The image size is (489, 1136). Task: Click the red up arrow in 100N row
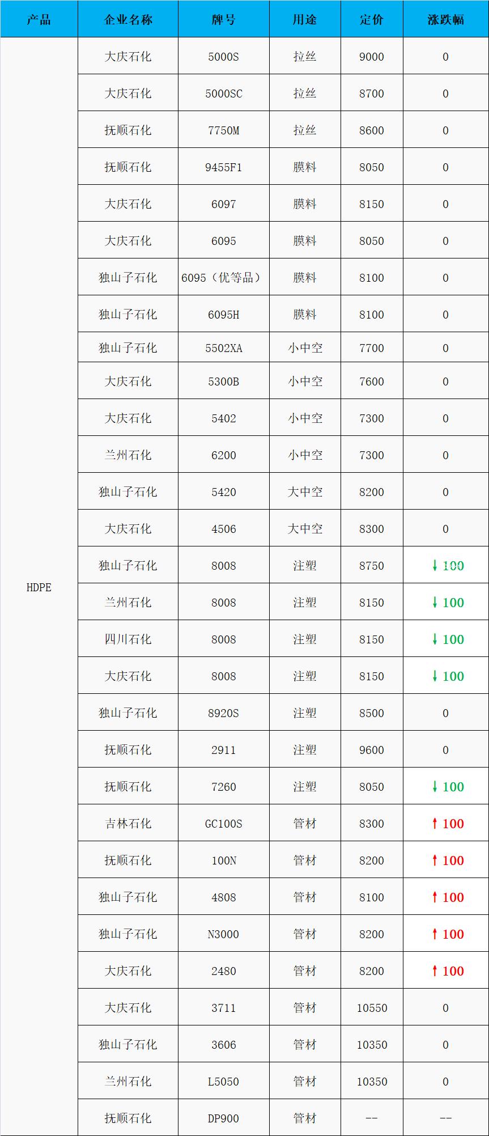pyautogui.click(x=435, y=860)
